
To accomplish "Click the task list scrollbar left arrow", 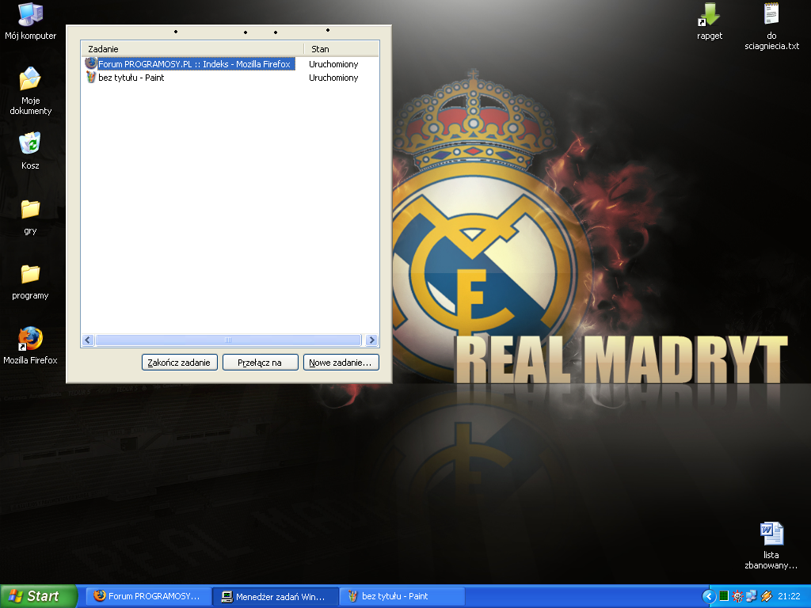I will (x=88, y=340).
